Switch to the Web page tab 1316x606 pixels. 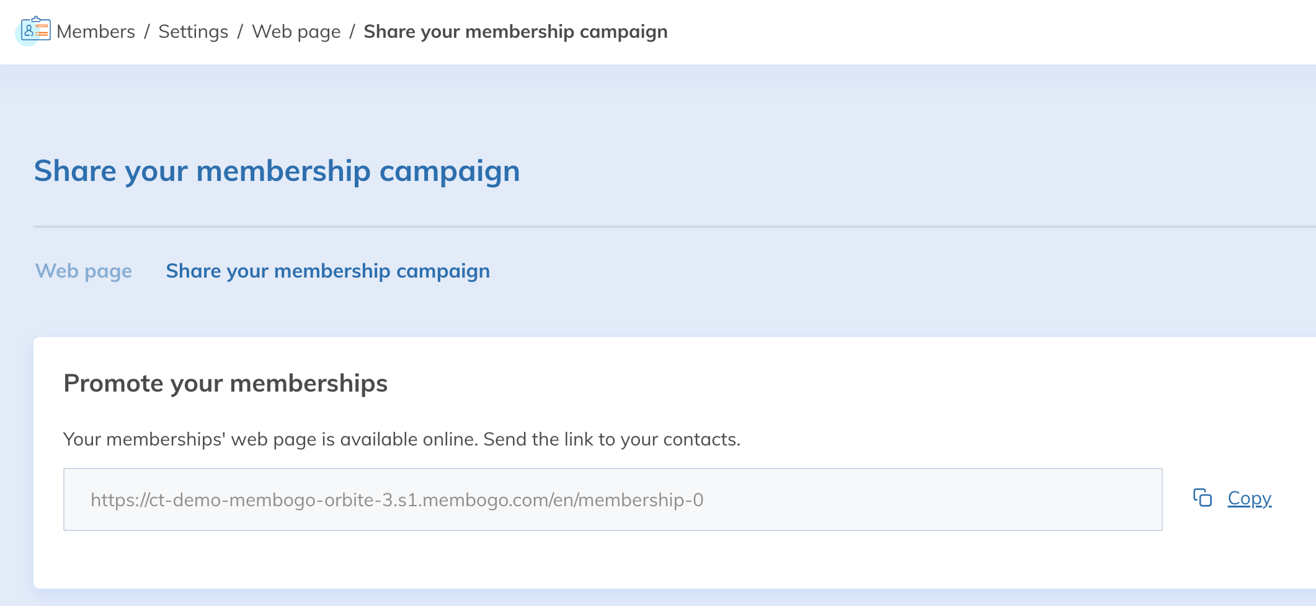tap(84, 271)
